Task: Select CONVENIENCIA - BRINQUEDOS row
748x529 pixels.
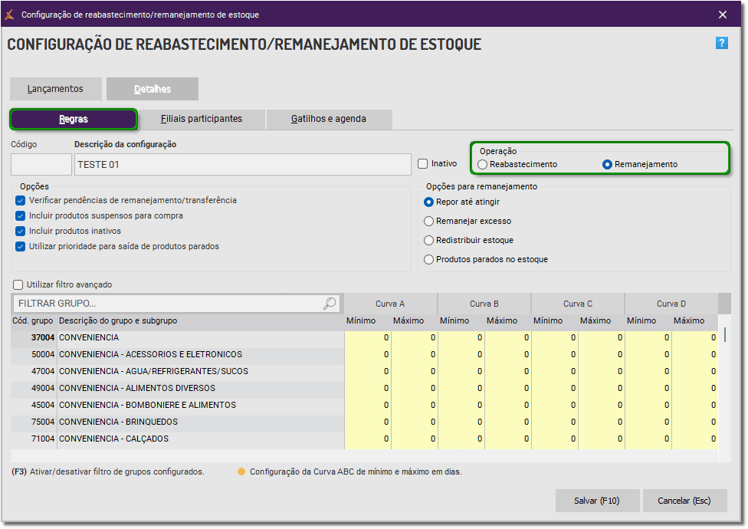Action: pos(365,422)
